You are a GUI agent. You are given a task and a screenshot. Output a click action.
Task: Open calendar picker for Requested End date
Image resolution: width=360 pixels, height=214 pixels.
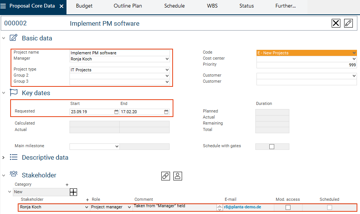pyautogui.click(x=166, y=112)
